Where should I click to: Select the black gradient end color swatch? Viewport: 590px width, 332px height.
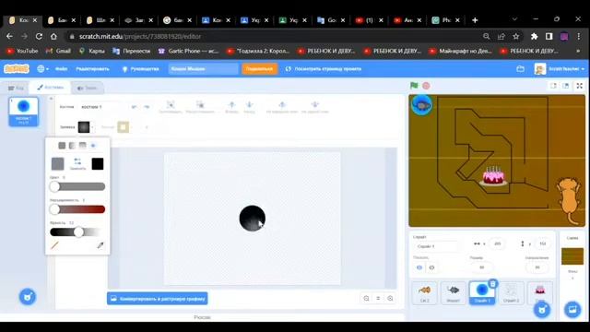coord(98,164)
